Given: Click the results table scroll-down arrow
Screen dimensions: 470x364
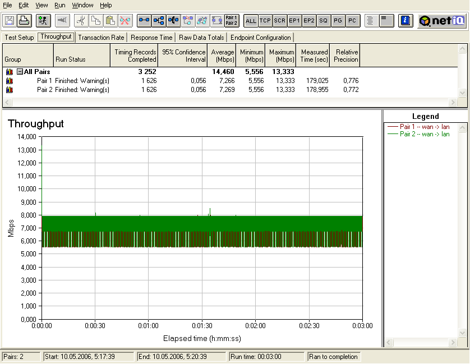Looking at the screenshot, I should [462, 93].
